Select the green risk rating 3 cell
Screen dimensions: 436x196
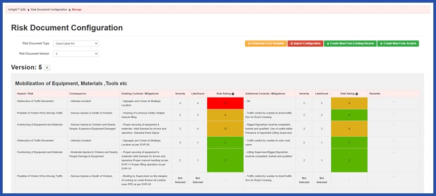pyautogui.click(x=225, y=143)
